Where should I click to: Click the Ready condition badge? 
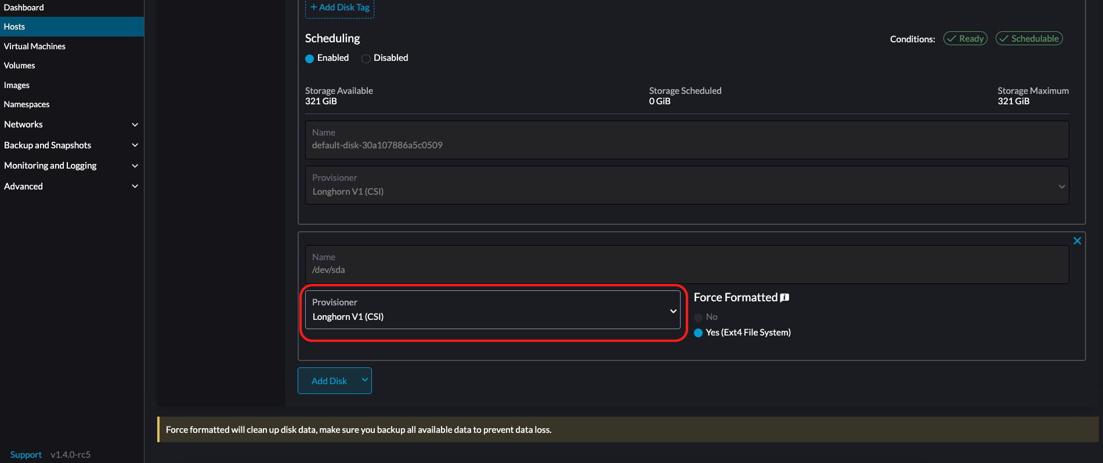coord(965,39)
